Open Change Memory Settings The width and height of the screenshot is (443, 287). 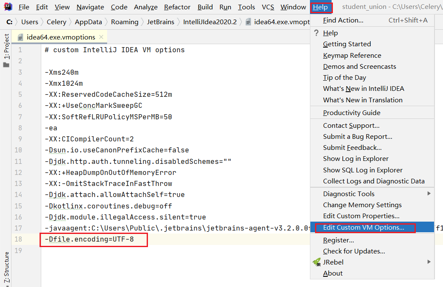tap(372, 205)
